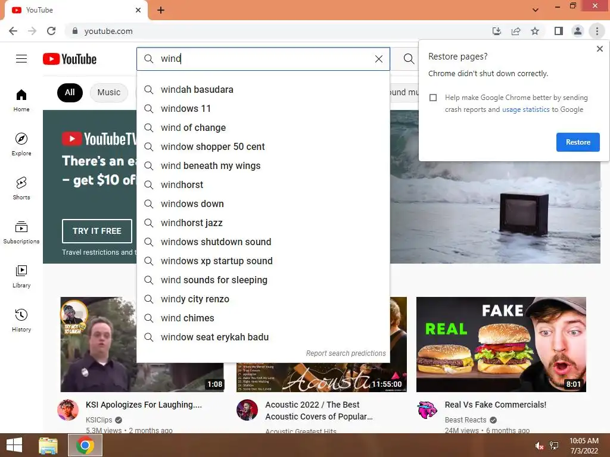Close the YouTube tab

[x=138, y=10]
